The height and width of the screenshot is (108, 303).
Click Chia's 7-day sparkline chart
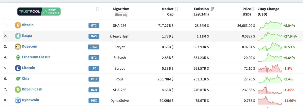270,79
